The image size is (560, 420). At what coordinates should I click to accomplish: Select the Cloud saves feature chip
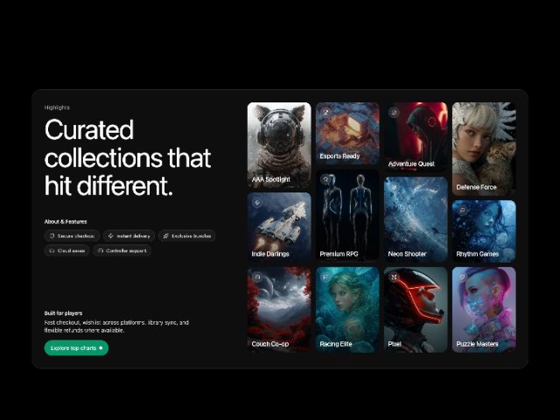click(x=66, y=250)
